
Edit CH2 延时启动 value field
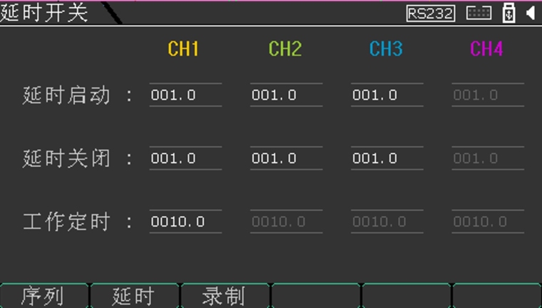point(286,95)
